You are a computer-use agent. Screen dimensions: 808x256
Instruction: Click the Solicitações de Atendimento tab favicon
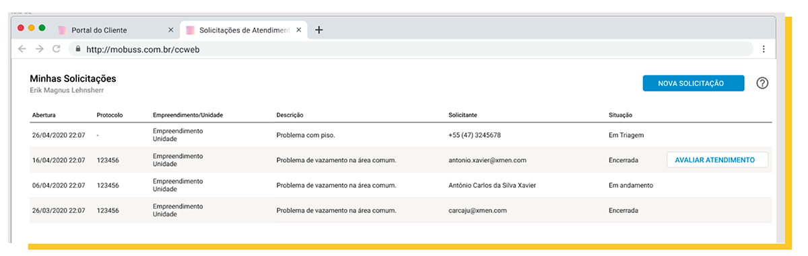(191, 30)
